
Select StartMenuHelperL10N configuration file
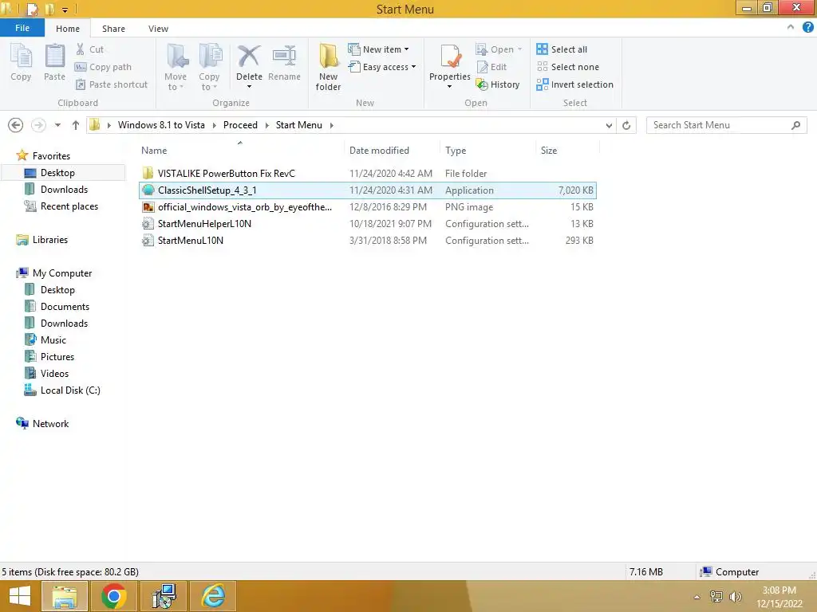[368, 224]
